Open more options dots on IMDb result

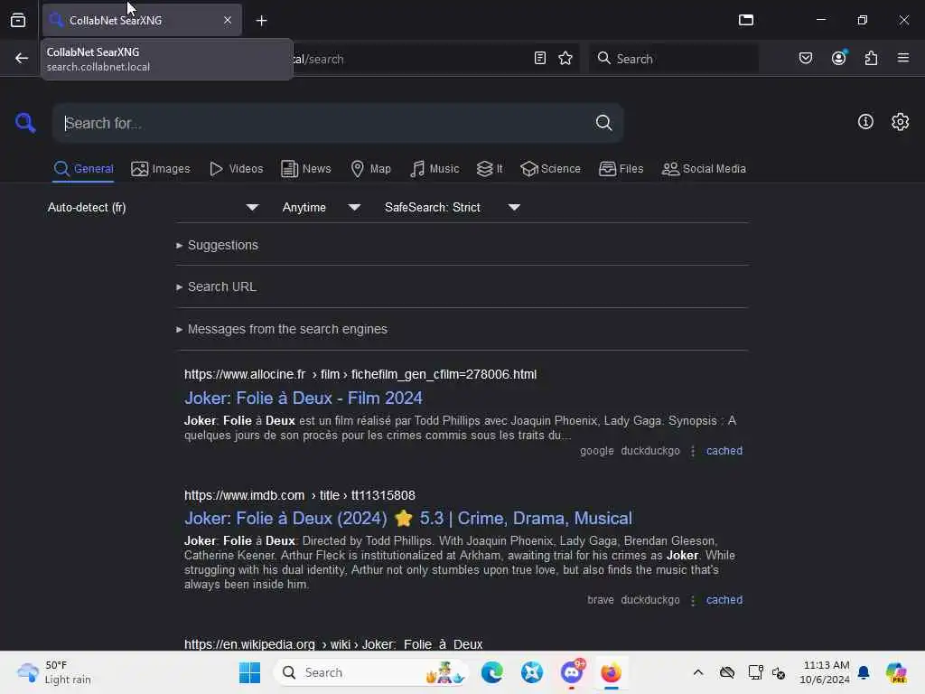point(693,600)
